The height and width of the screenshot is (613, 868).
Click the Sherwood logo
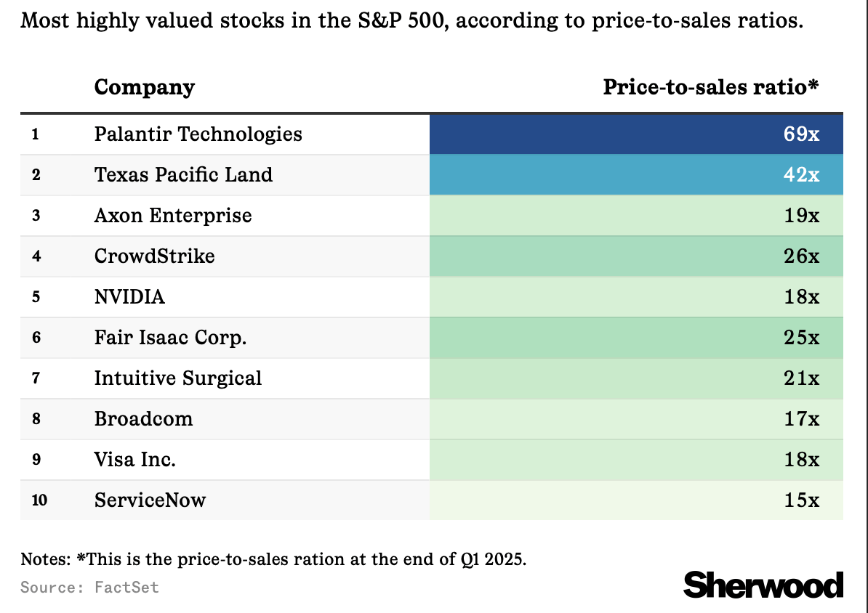(x=763, y=585)
